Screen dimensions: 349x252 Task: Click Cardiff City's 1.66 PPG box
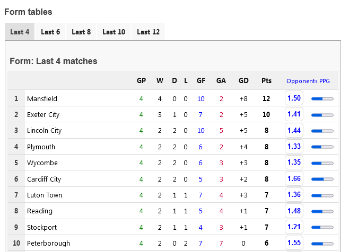(294, 179)
